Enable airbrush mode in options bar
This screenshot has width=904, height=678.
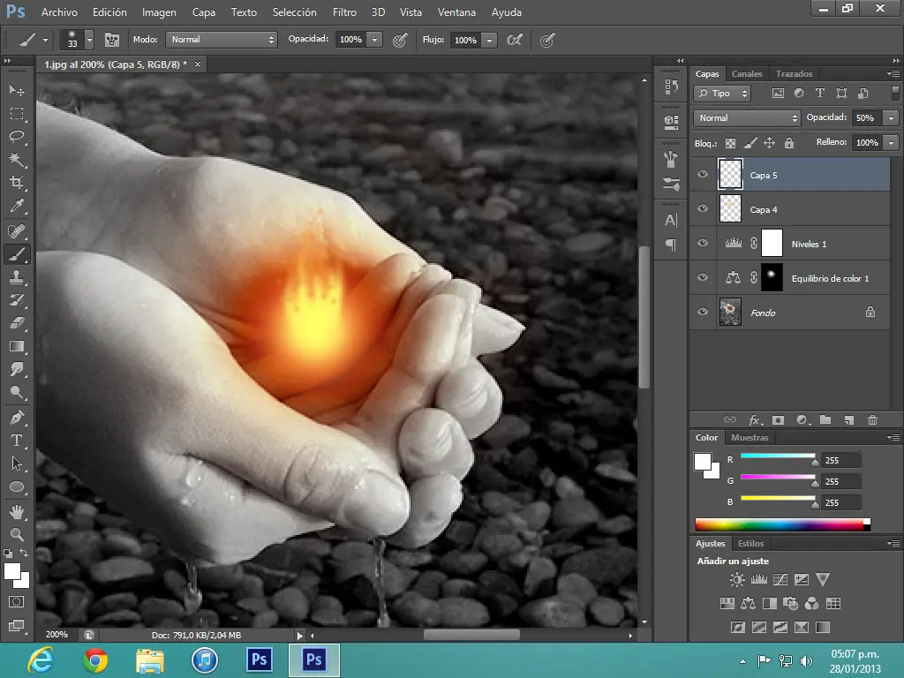[x=514, y=40]
